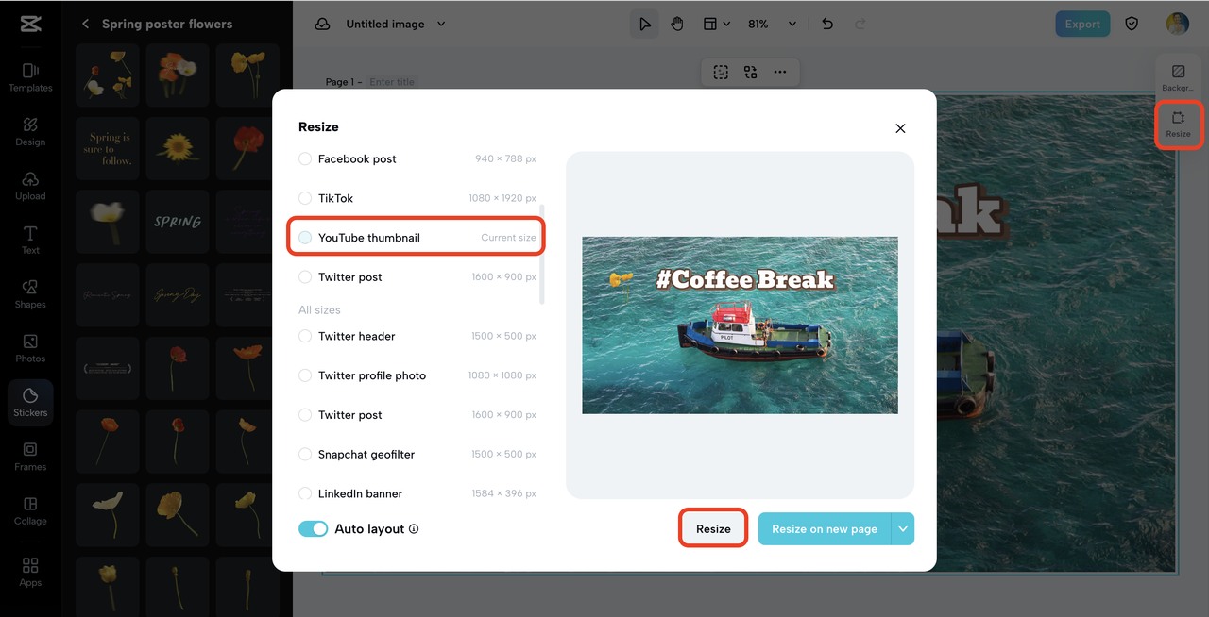Select the Snapchat geofilter size option
This screenshot has width=1209, height=617.
point(417,454)
